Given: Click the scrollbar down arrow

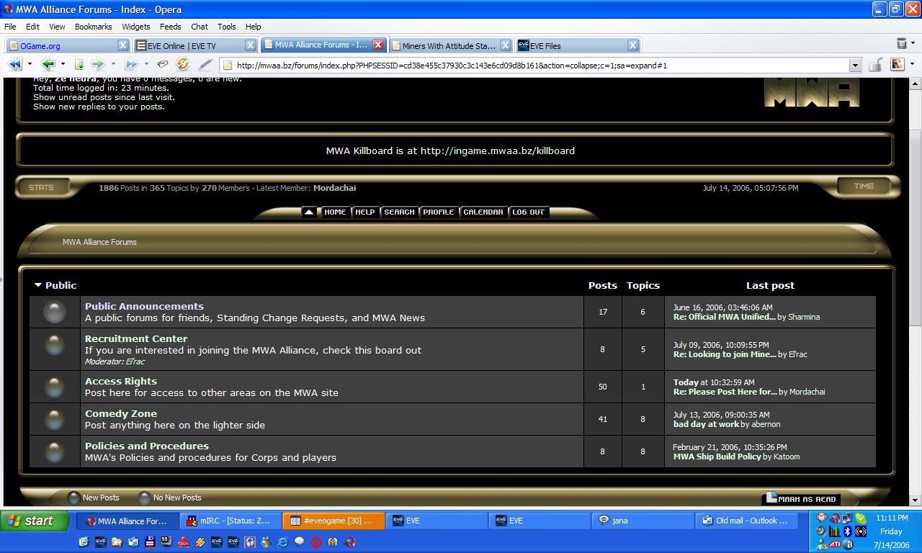Looking at the screenshot, I should pos(916,500).
